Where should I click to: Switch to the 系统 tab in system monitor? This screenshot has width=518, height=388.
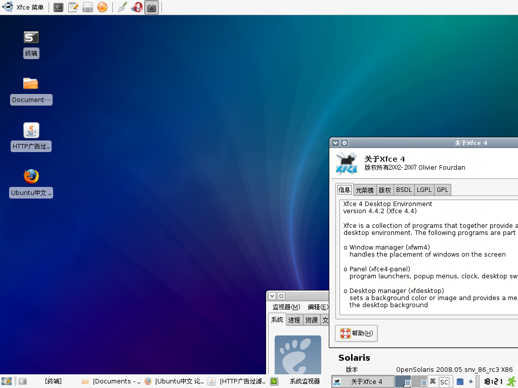(x=277, y=319)
